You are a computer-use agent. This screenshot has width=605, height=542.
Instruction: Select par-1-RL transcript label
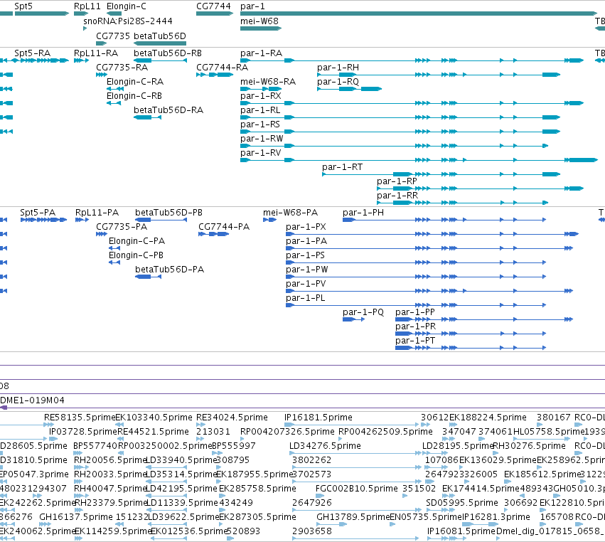260,110
